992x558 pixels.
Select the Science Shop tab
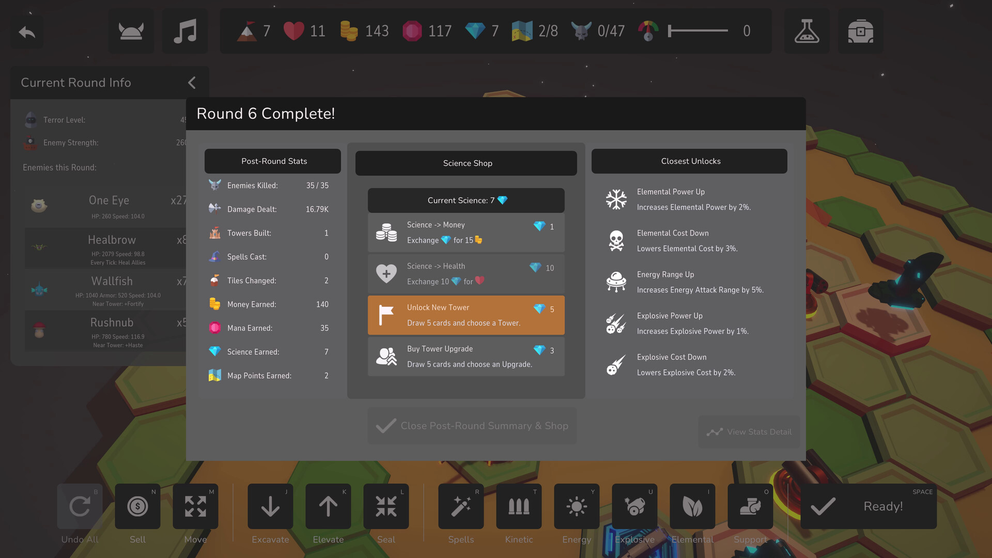click(x=466, y=163)
